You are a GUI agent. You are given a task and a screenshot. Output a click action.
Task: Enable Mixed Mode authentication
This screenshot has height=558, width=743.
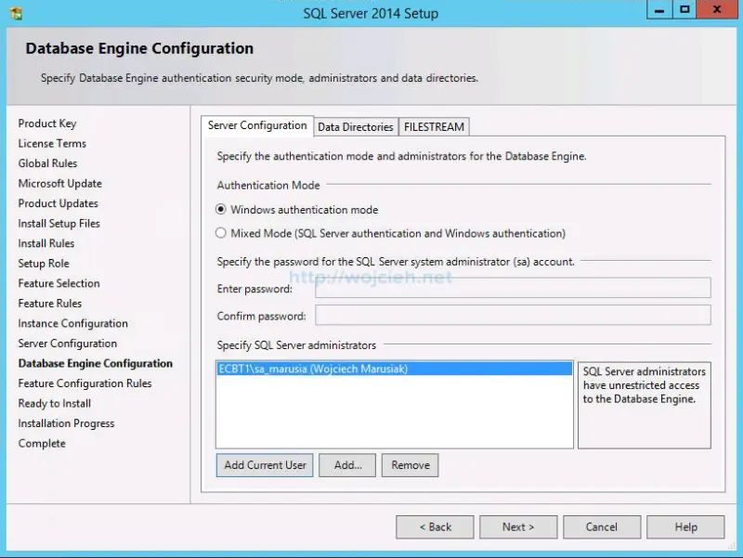click(x=220, y=233)
